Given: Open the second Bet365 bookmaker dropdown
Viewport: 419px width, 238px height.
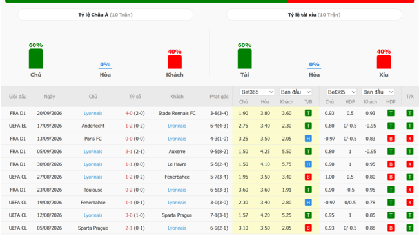Looking at the screenshot, I should click(x=342, y=92).
